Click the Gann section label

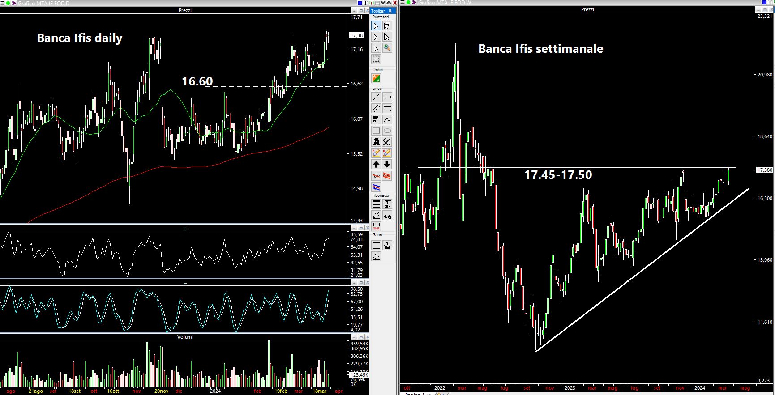tap(377, 234)
